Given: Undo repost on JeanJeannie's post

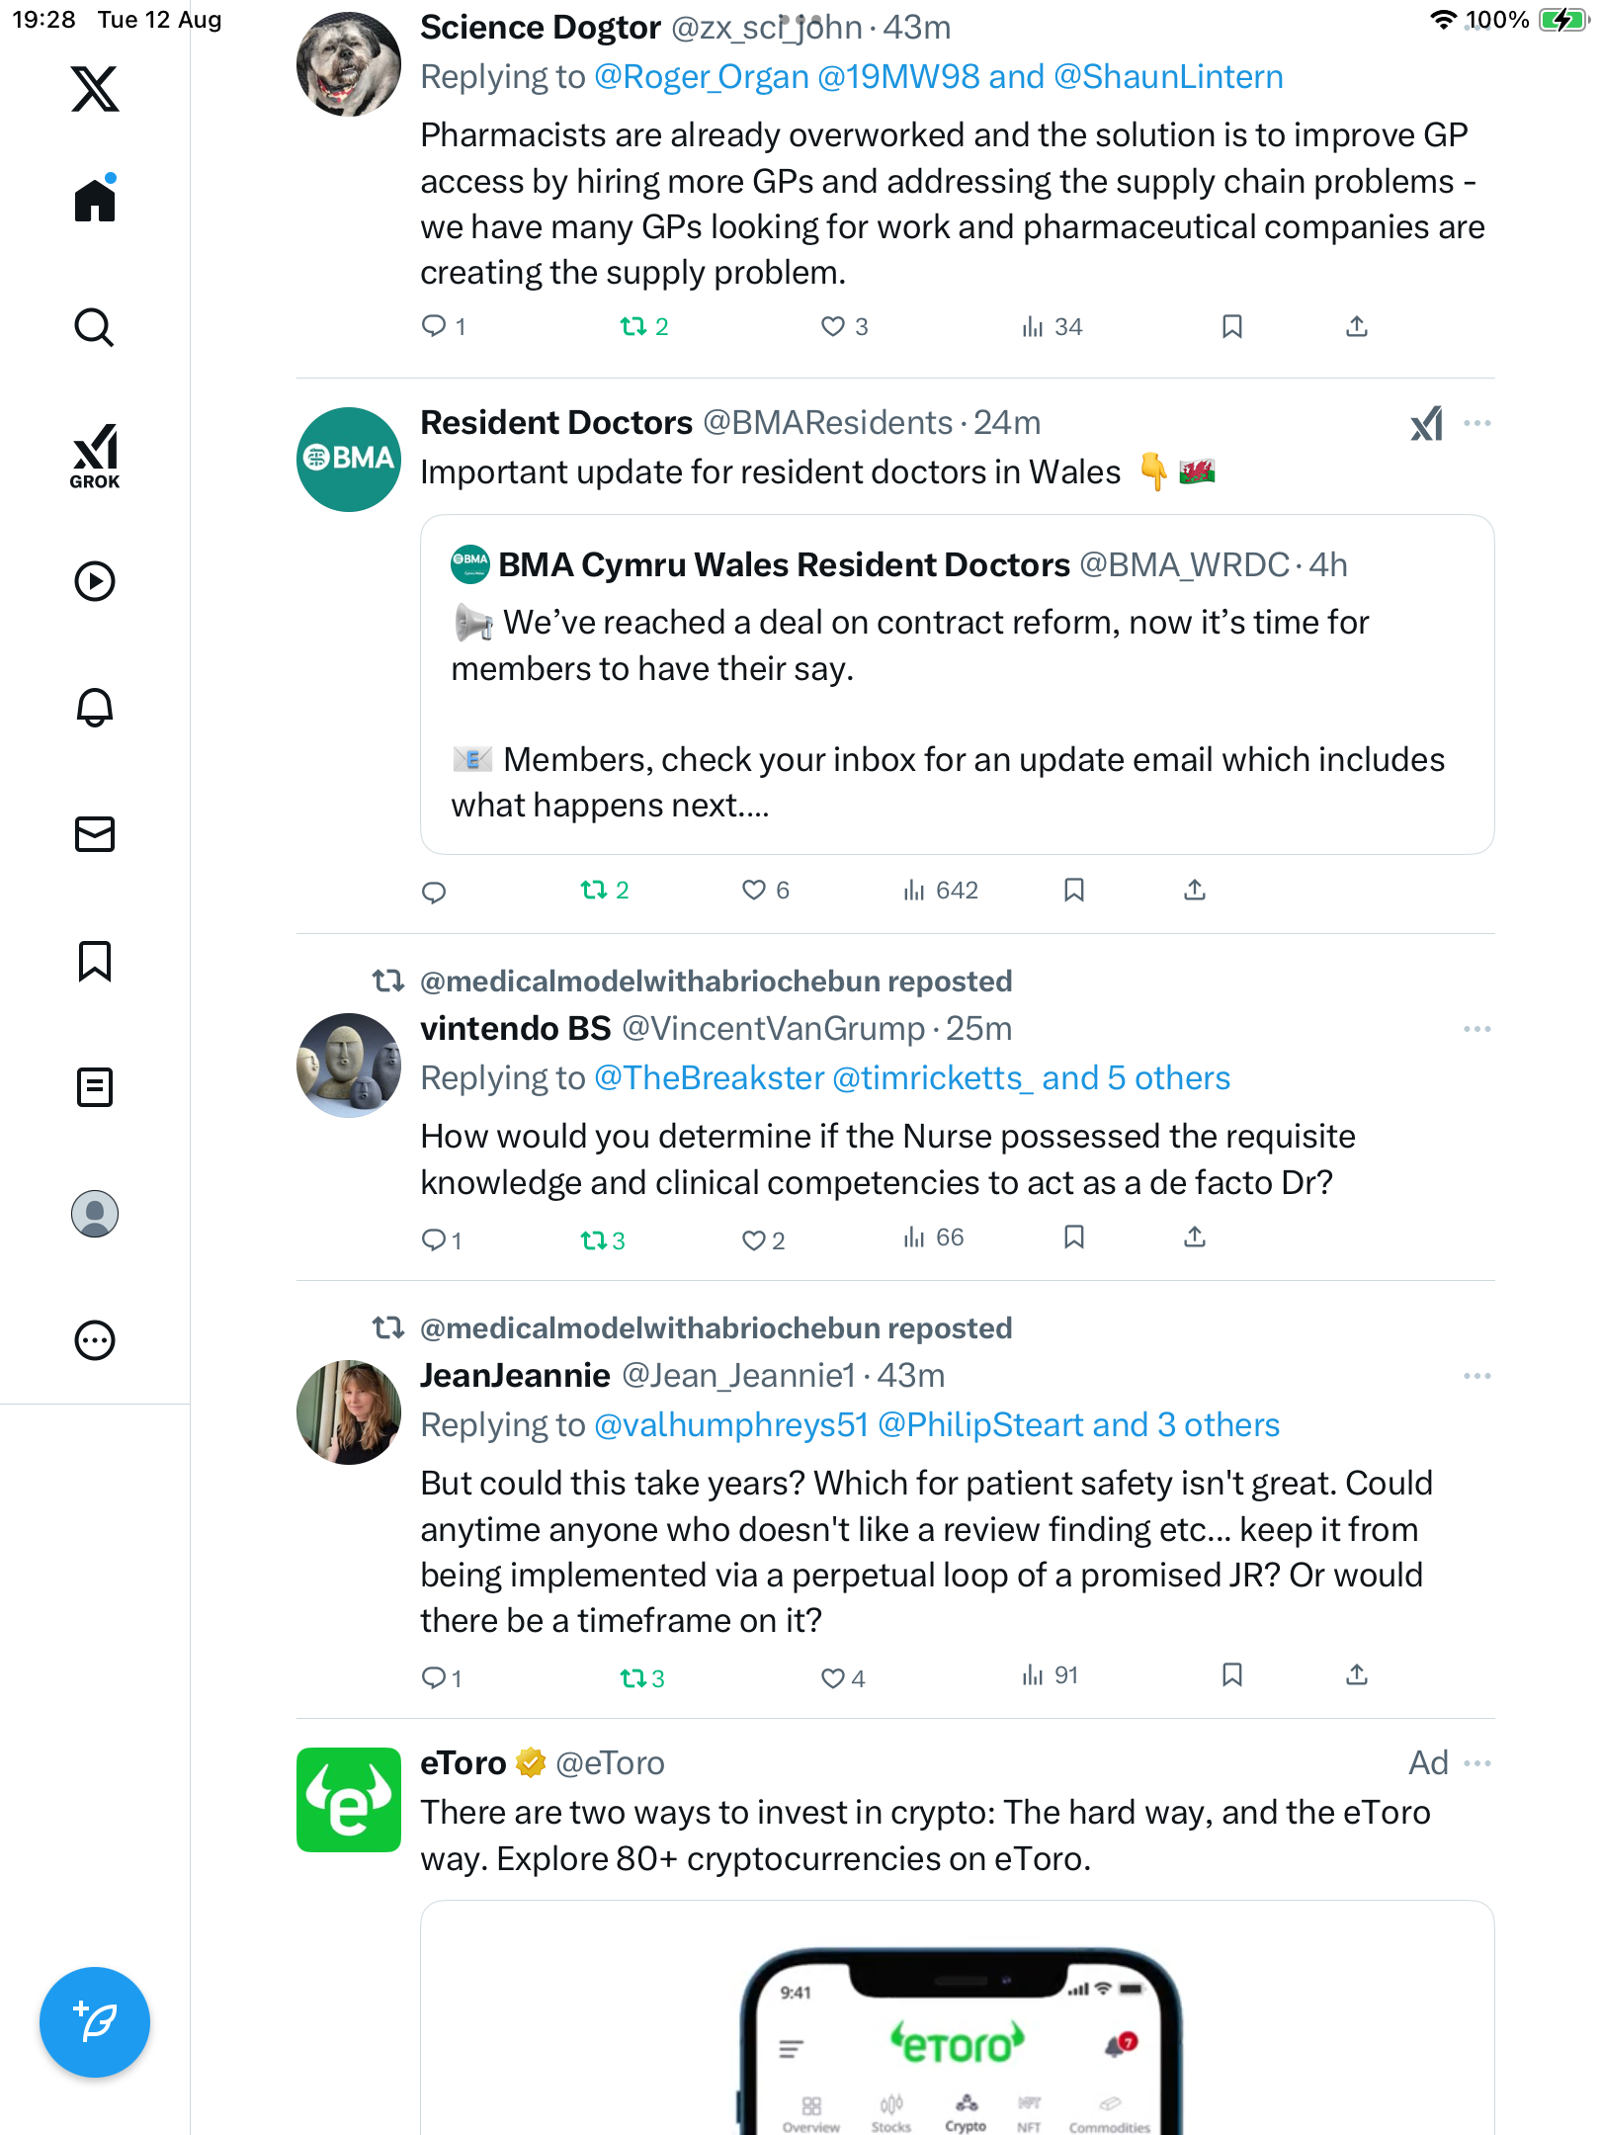Looking at the screenshot, I should click(x=632, y=1677).
